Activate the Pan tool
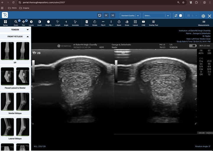The width and height of the screenshot is (213, 151). [x=23, y=22]
